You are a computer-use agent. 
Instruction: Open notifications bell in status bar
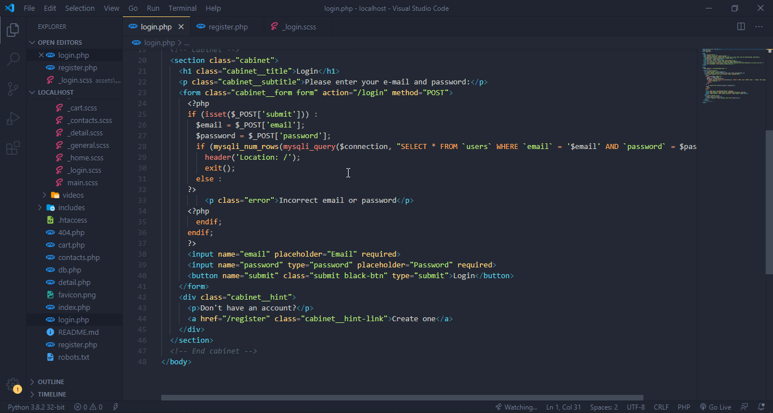[761, 407]
